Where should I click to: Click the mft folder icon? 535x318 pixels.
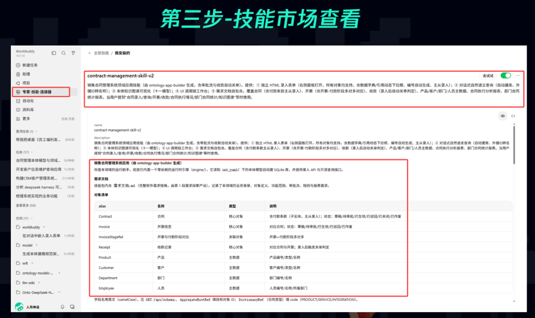pos(18,263)
